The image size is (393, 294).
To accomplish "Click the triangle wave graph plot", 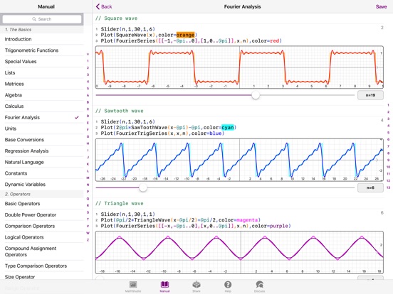I will coord(239,252).
